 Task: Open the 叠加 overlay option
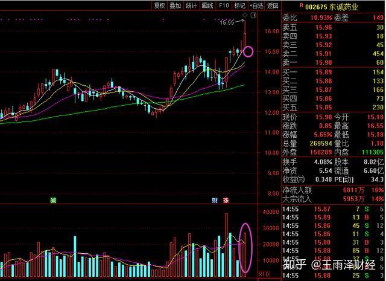click(x=175, y=5)
